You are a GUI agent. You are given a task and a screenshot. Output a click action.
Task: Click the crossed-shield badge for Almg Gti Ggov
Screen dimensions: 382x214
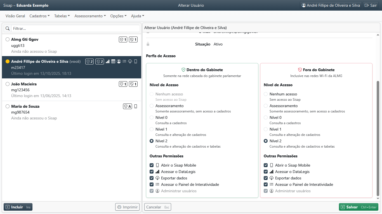point(133,40)
